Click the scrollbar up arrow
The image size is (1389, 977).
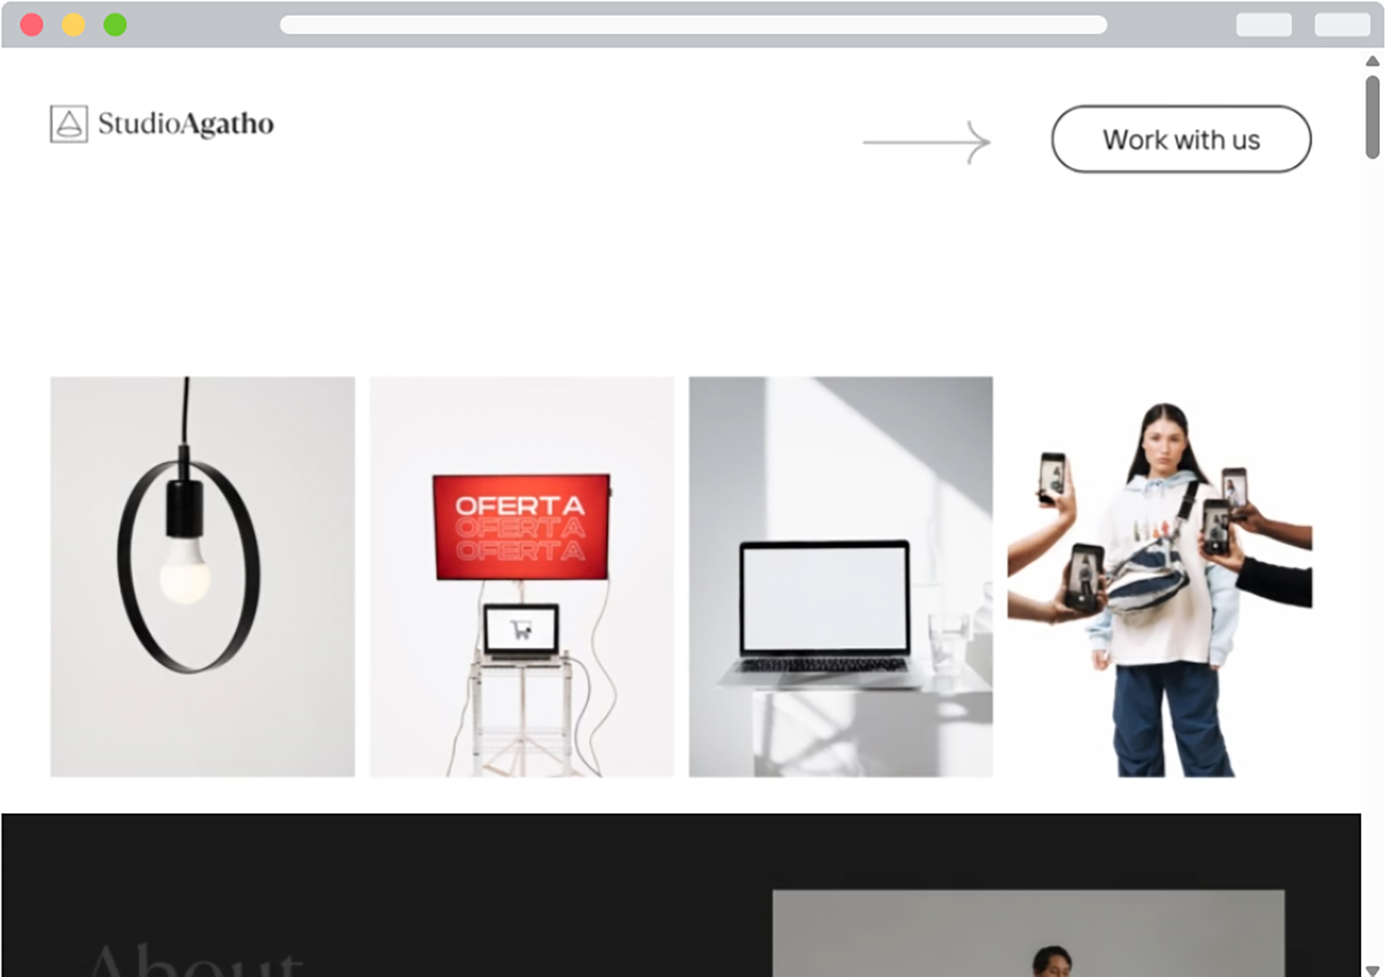click(x=1372, y=61)
